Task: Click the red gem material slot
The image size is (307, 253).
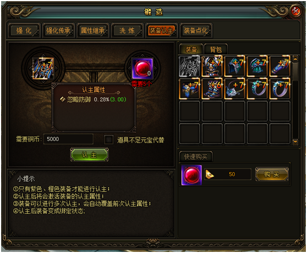Action: (142, 69)
